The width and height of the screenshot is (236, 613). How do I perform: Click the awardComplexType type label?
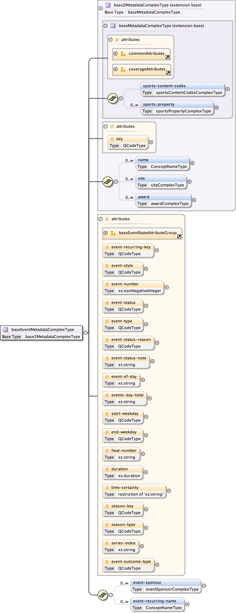tap(169, 204)
